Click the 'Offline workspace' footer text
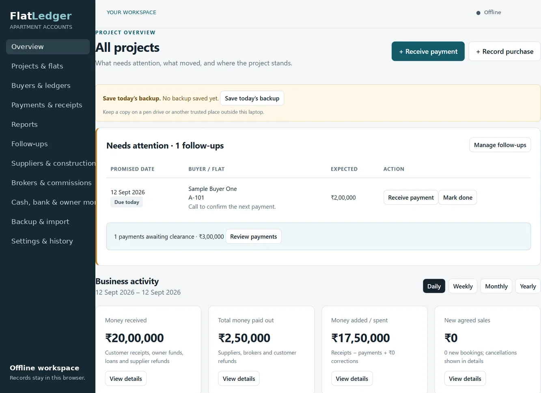The image size is (541, 393). click(45, 368)
